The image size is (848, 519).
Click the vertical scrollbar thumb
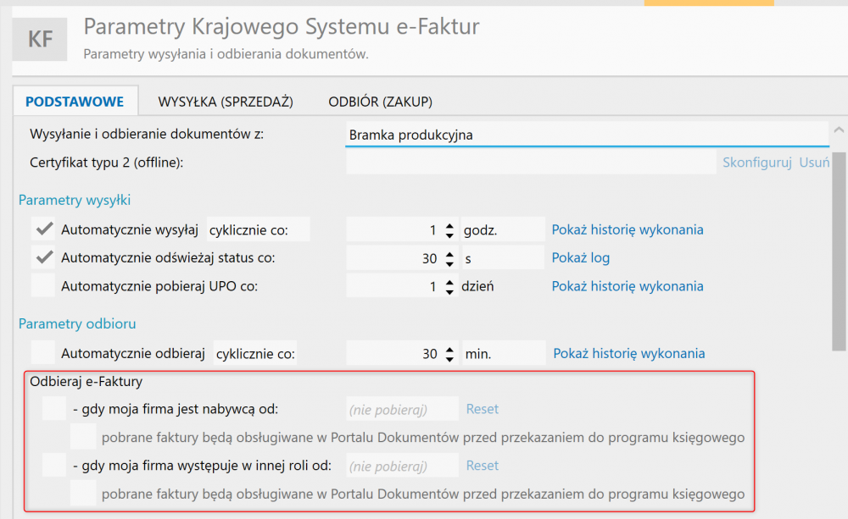(839, 251)
